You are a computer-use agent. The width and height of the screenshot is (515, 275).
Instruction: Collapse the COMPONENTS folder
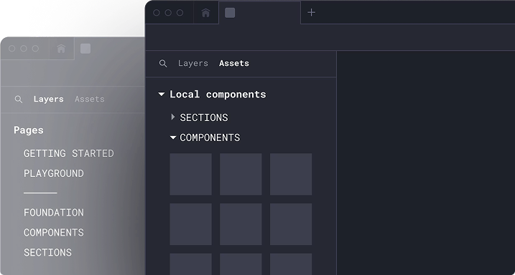(173, 137)
